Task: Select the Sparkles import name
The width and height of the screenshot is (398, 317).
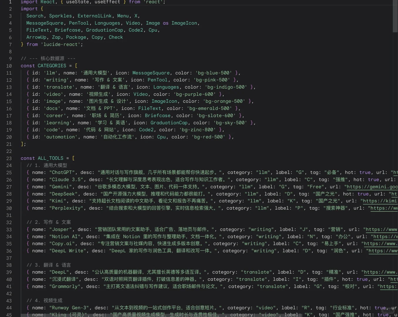Action: 60,16
